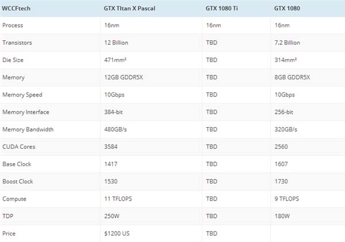Viewport: 345px width, 242px height.
Task: Select the 8GB GDDR5X memory cell
Action: coord(293,77)
